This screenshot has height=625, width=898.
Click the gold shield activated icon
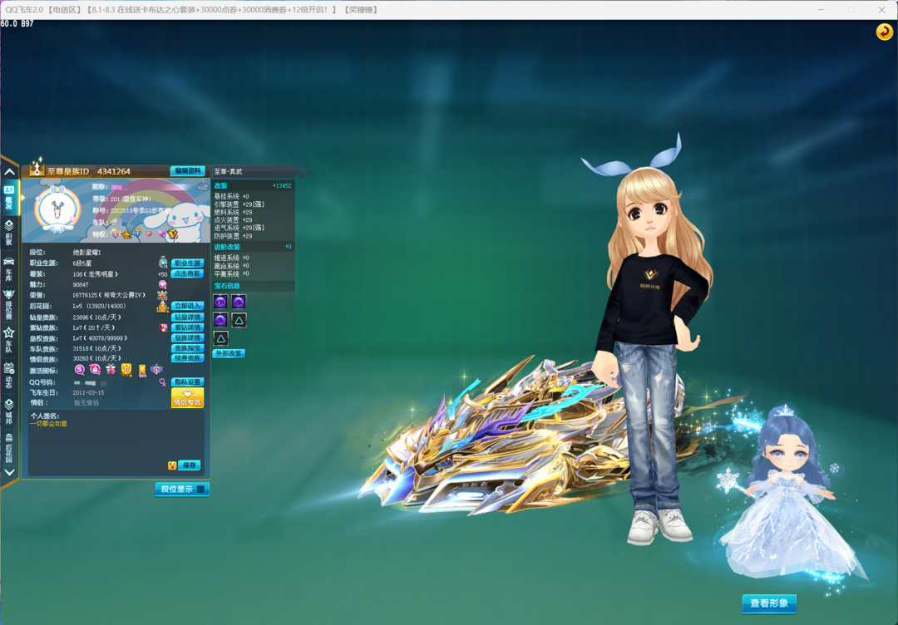click(126, 371)
